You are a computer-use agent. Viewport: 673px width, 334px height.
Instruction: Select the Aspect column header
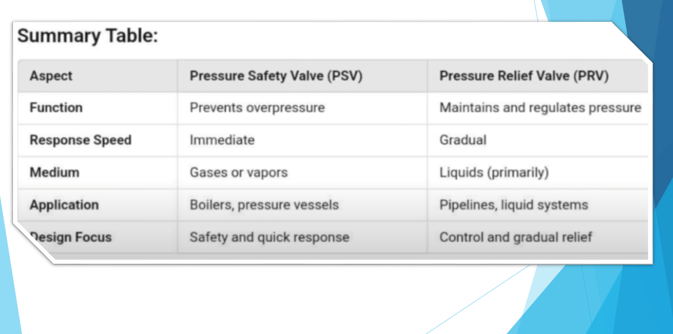point(51,76)
